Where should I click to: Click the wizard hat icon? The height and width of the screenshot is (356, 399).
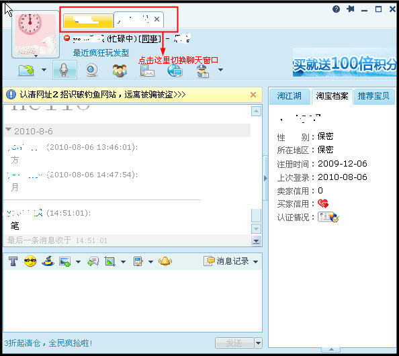coord(48,261)
